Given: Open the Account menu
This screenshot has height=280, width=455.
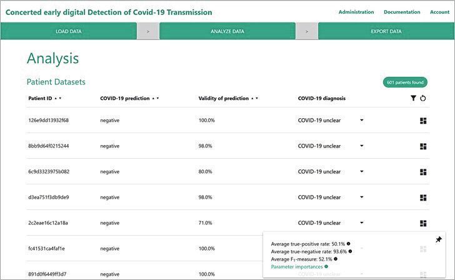Looking at the screenshot, I should point(439,12).
